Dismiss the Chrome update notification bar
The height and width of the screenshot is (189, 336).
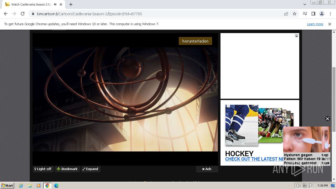click(x=330, y=24)
